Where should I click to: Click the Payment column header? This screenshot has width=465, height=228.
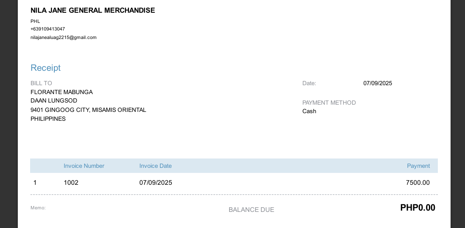pyautogui.click(x=418, y=166)
